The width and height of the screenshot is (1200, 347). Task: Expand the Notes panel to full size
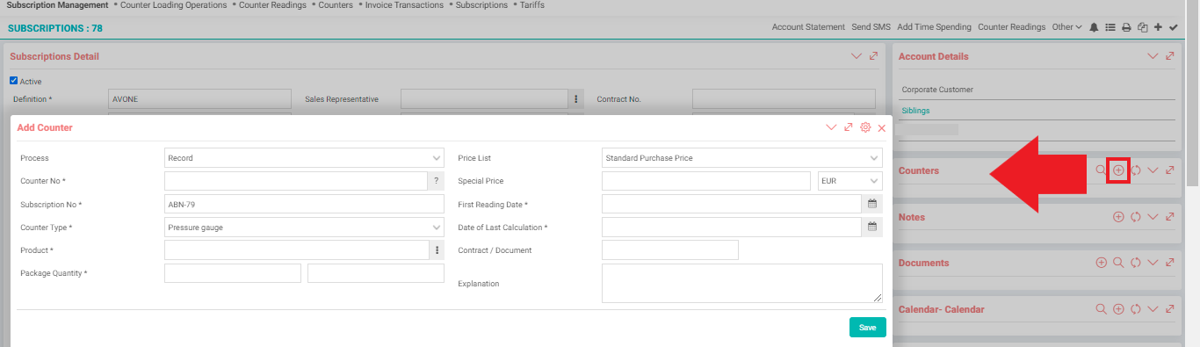tap(1169, 216)
